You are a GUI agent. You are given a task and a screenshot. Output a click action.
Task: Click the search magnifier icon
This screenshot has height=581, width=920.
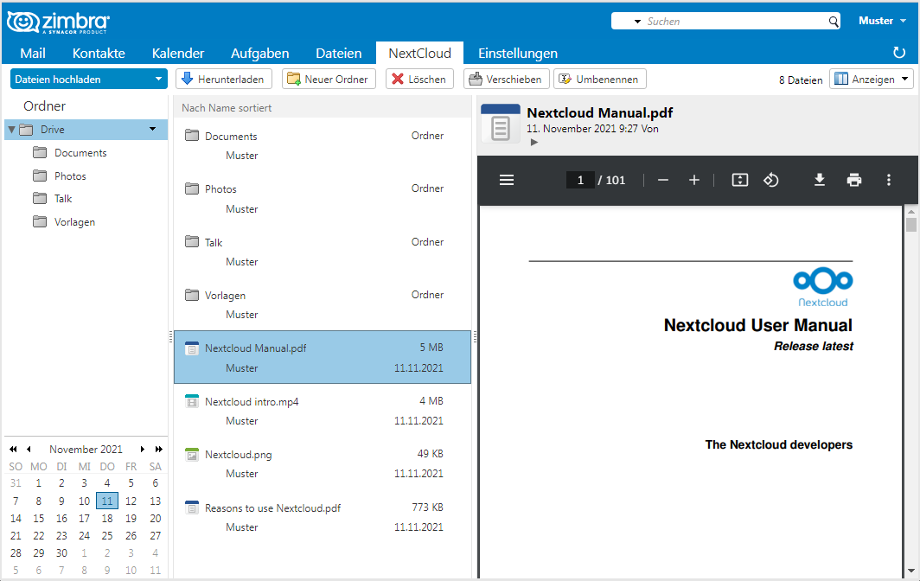(x=834, y=22)
